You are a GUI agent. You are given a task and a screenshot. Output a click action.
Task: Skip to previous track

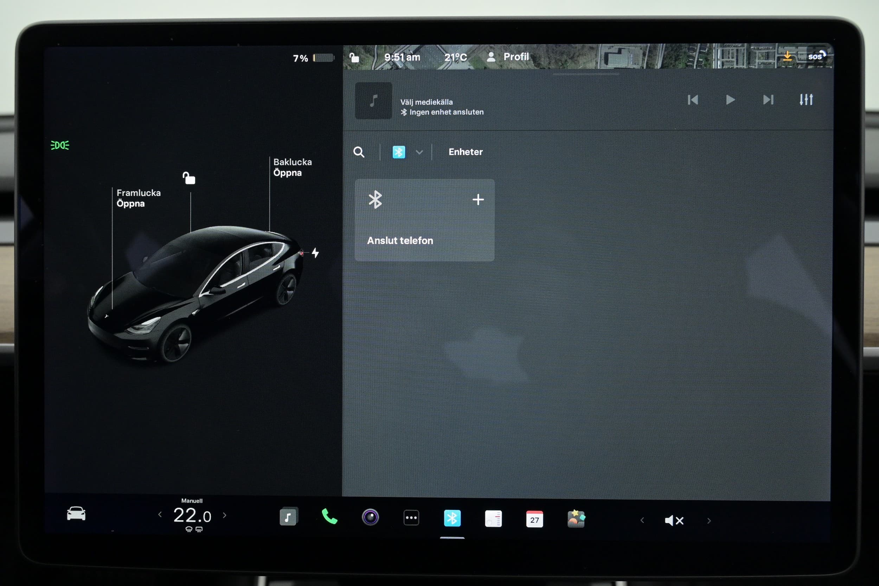(693, 100)
